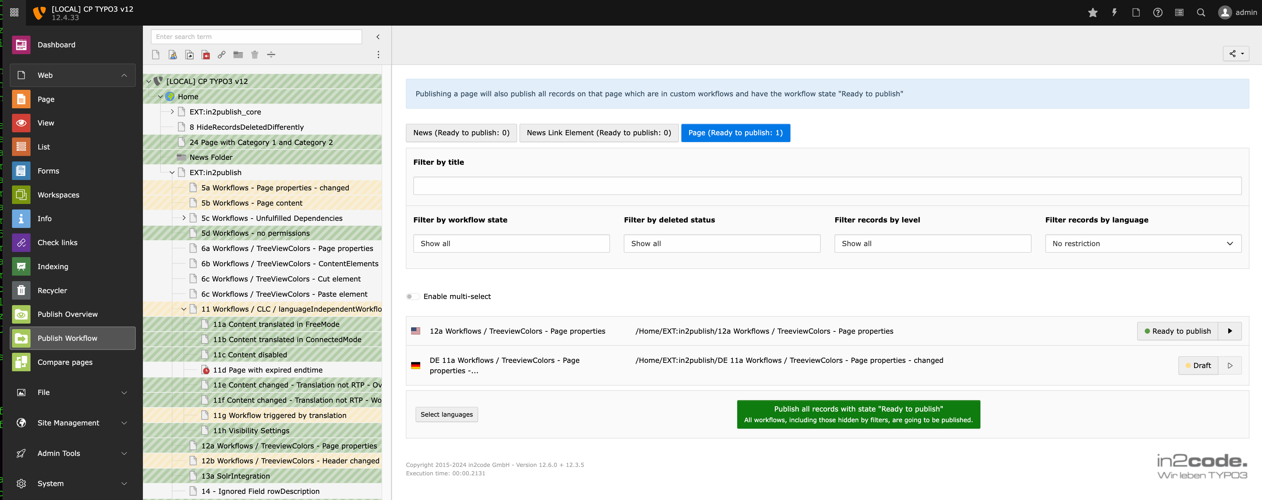
Task: Open the Filter by deleted status select
Action: 722,244
